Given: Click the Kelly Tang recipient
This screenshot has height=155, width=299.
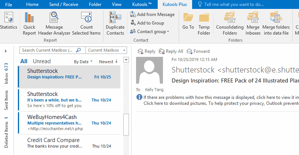Looking at the screenshot, I should point(154,90).
